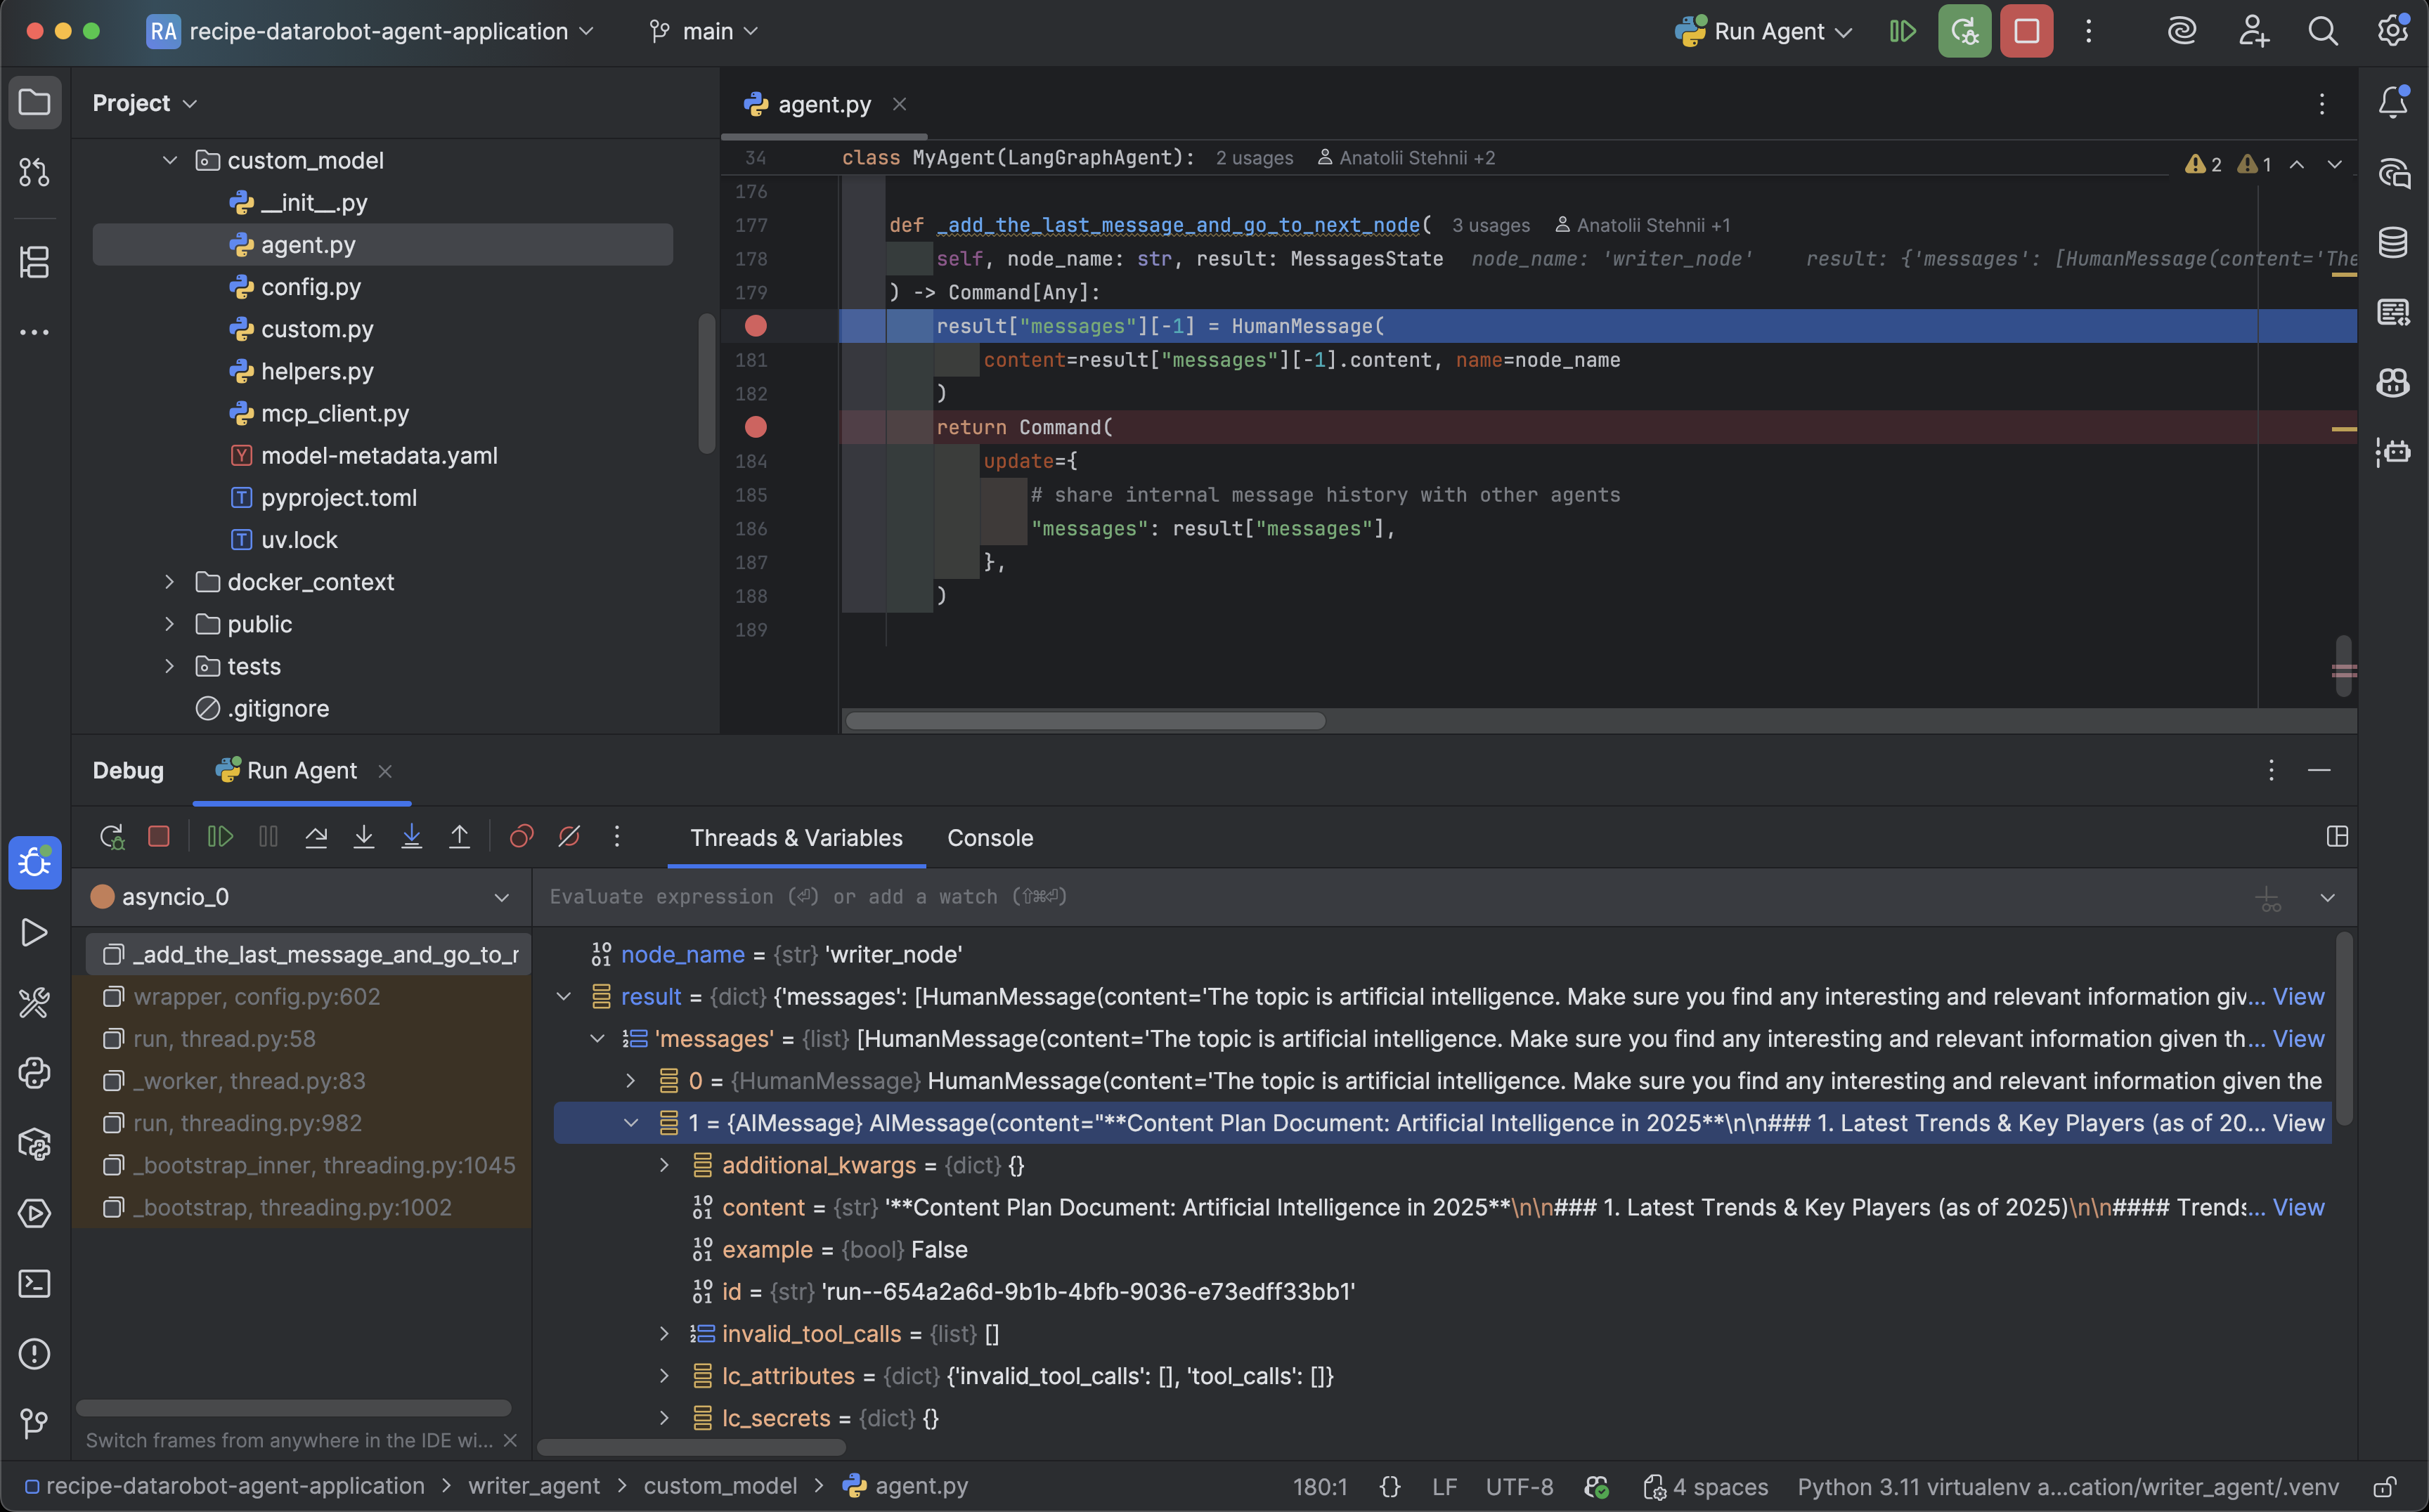
Task: Click the editor's horizontal scrollbar
Action: [1085, 721]
